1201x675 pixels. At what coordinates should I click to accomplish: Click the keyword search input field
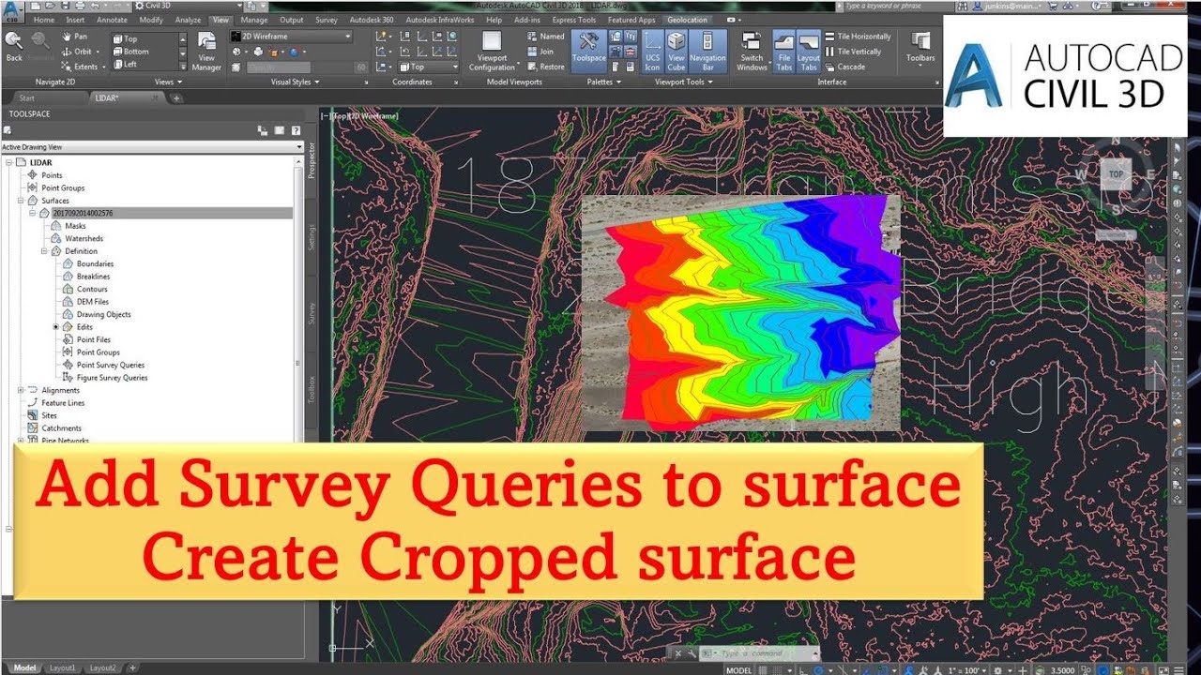(899, 6)
